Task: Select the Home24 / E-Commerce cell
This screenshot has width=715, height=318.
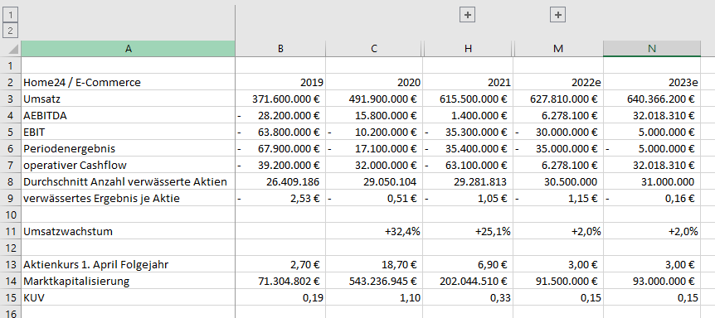Action: click(x=128, y=82)
